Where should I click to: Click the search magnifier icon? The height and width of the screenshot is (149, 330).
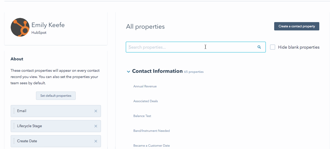tap(259, 47)
